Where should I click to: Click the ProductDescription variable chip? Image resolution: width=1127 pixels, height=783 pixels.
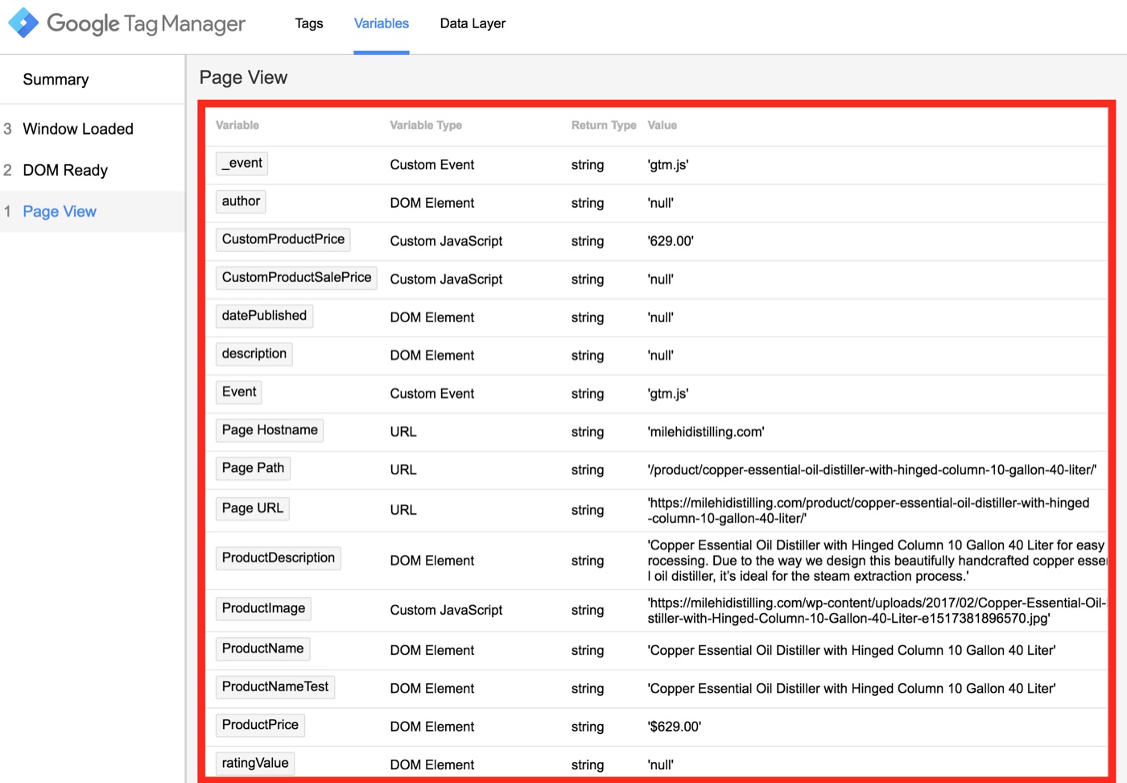point(278,557)
